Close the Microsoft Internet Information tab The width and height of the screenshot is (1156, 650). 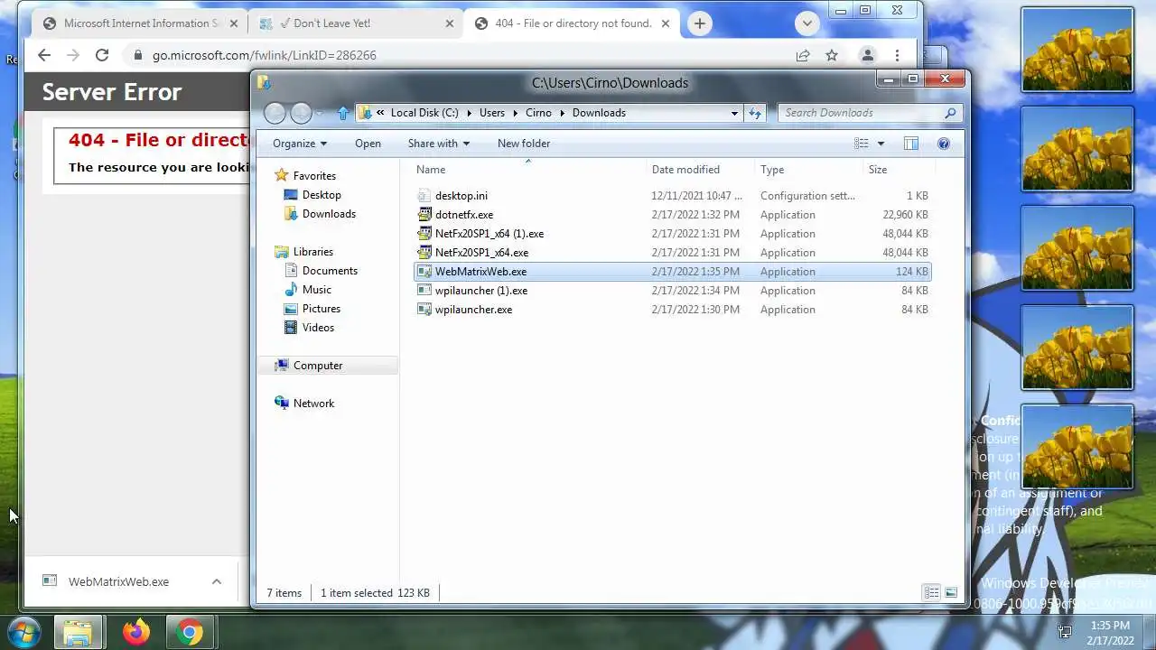coord(236,23)
